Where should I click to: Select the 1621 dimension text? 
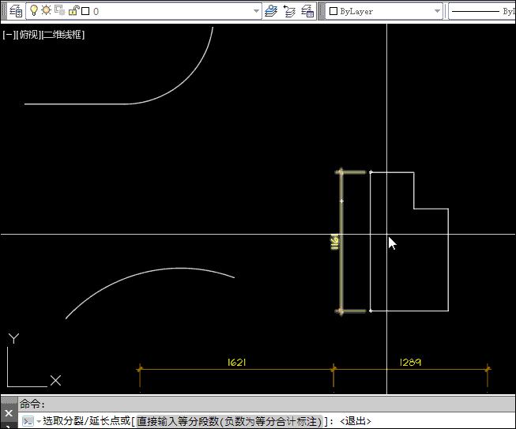pos(236,362)
